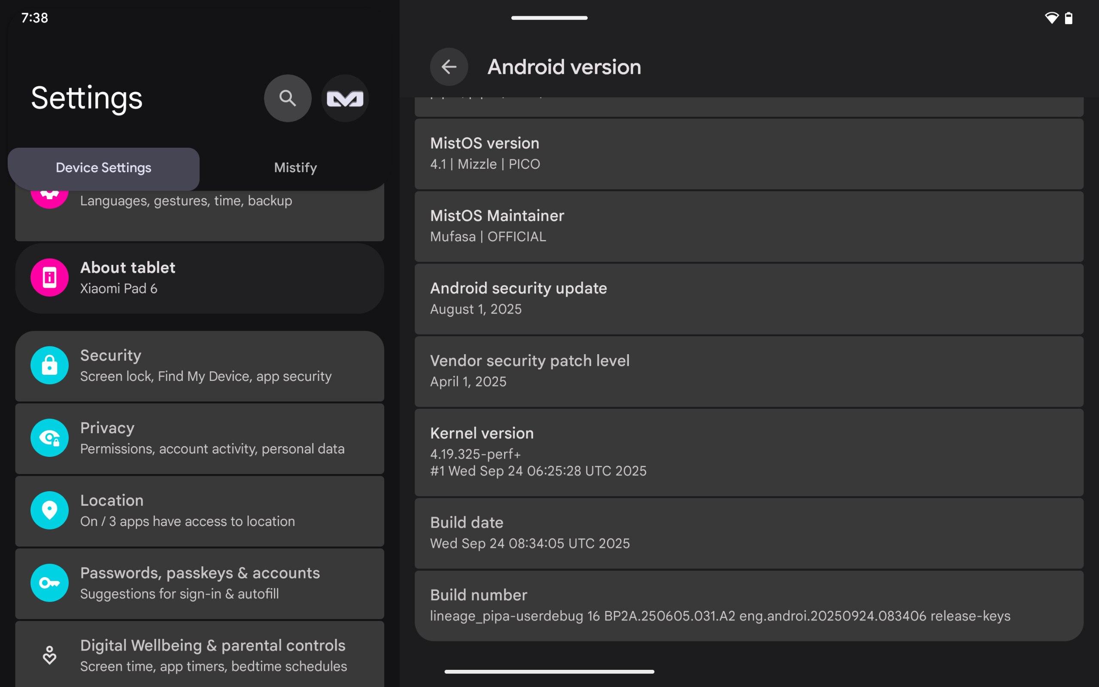Tap the Kernel version item
Viewport: 1099px width, 687px height.
[748, 452]
